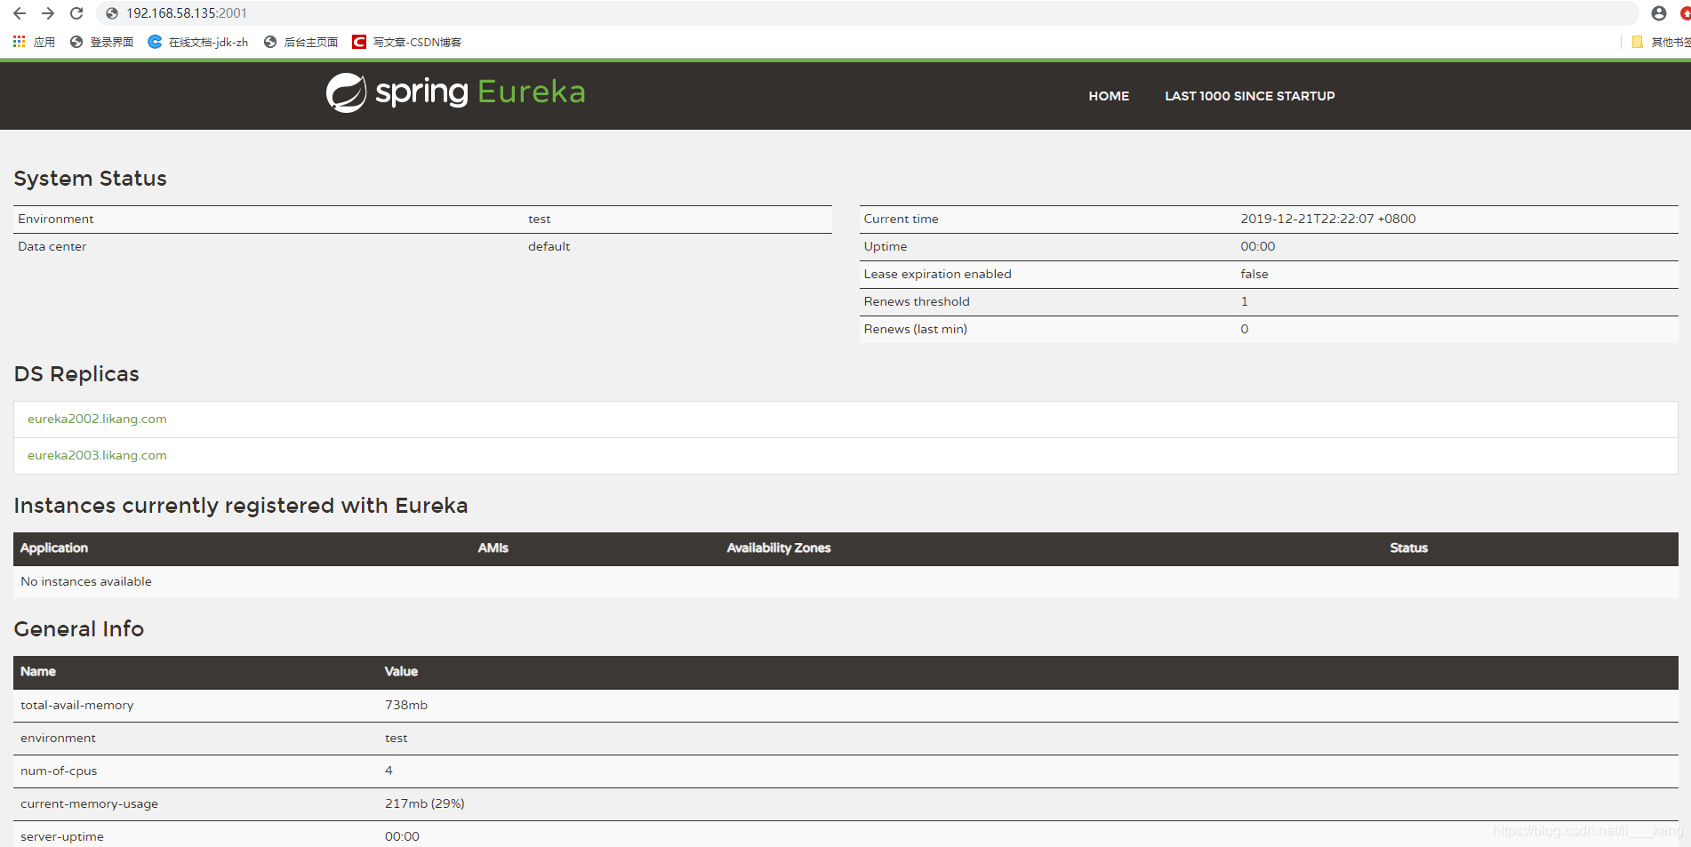The height and width of the screenshot is (847, 1691).
Task: Click the Status column header
Action: click(x=1408, y=547)
